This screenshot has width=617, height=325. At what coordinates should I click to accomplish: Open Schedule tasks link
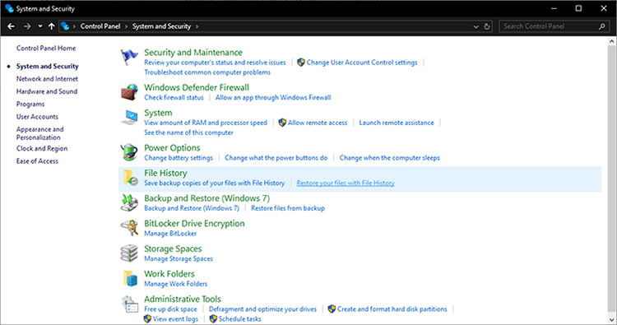tap(239, 319)
